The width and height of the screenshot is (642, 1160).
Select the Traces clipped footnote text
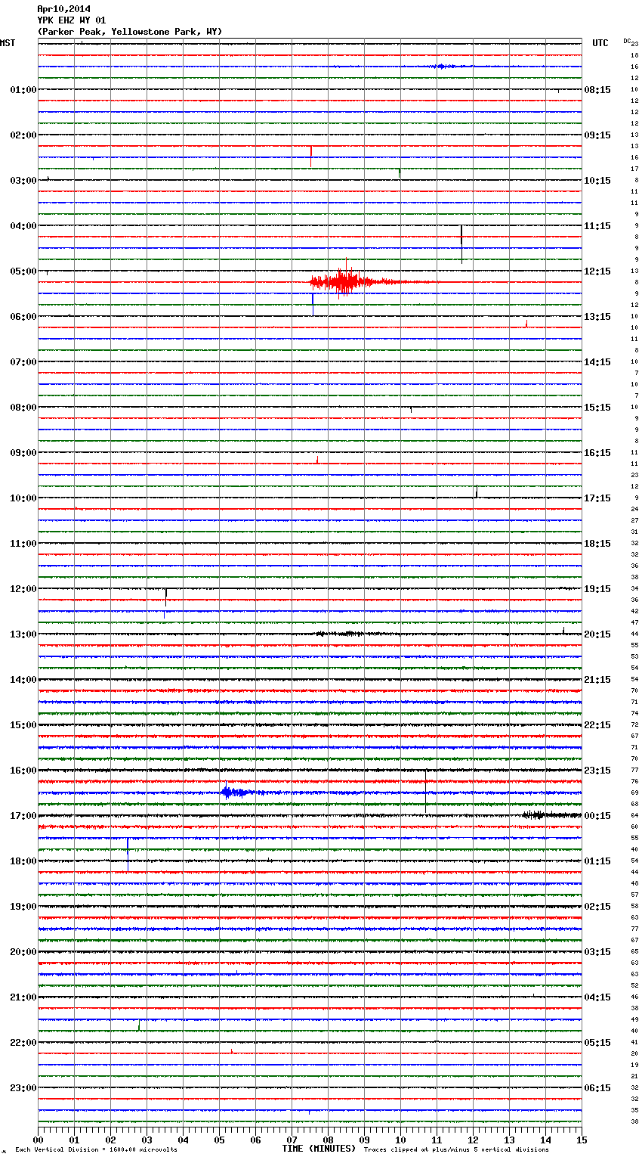click(456, 1149)
